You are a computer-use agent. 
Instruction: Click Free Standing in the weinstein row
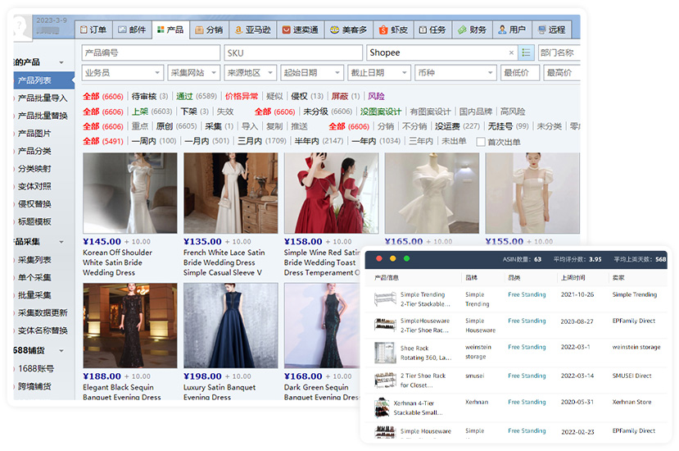[527, 348]
